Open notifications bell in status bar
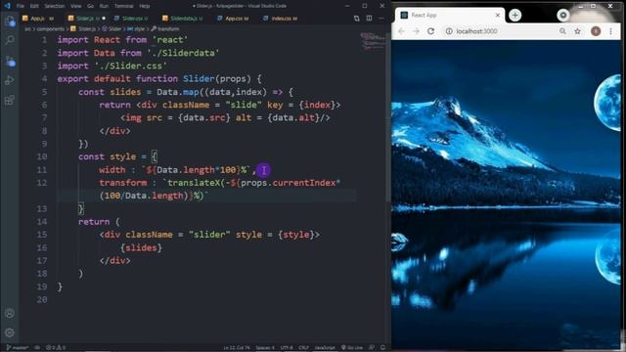626x352 pixels. click(x=382, y=348)
